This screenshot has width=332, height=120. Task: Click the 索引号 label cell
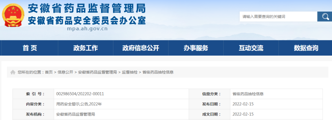(x=33, y=94)
